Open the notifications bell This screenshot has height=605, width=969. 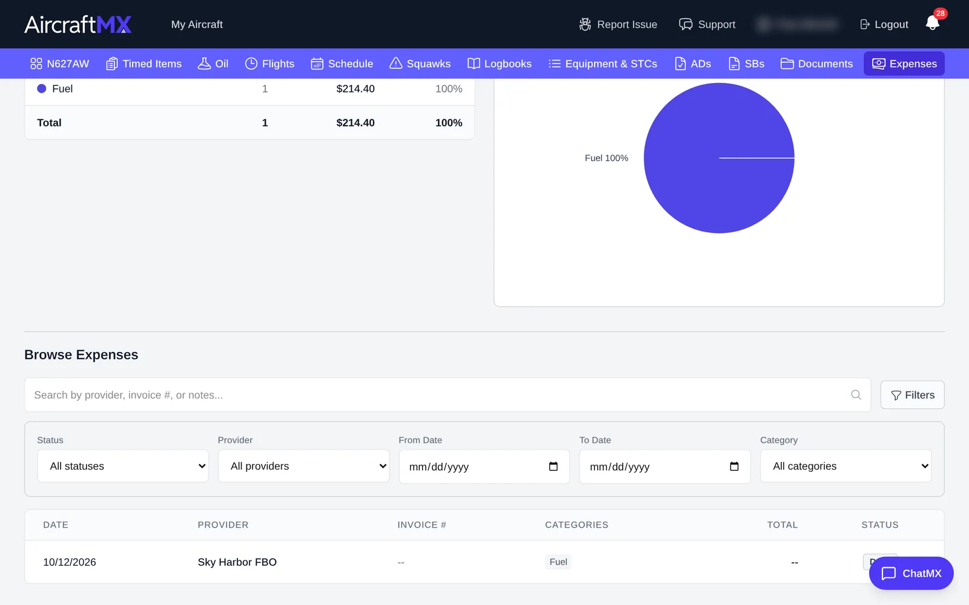tap(933, 23)
